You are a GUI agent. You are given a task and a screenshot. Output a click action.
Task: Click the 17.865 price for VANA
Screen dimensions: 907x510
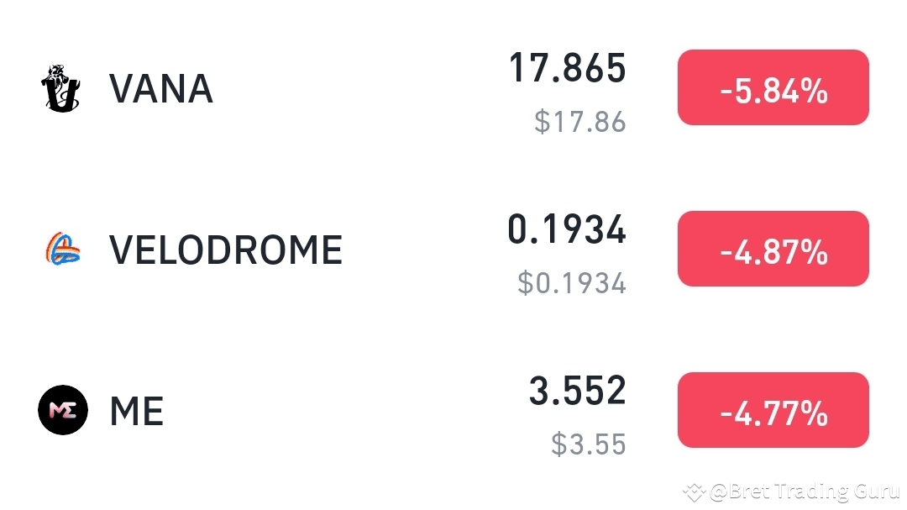coord(568,70)
